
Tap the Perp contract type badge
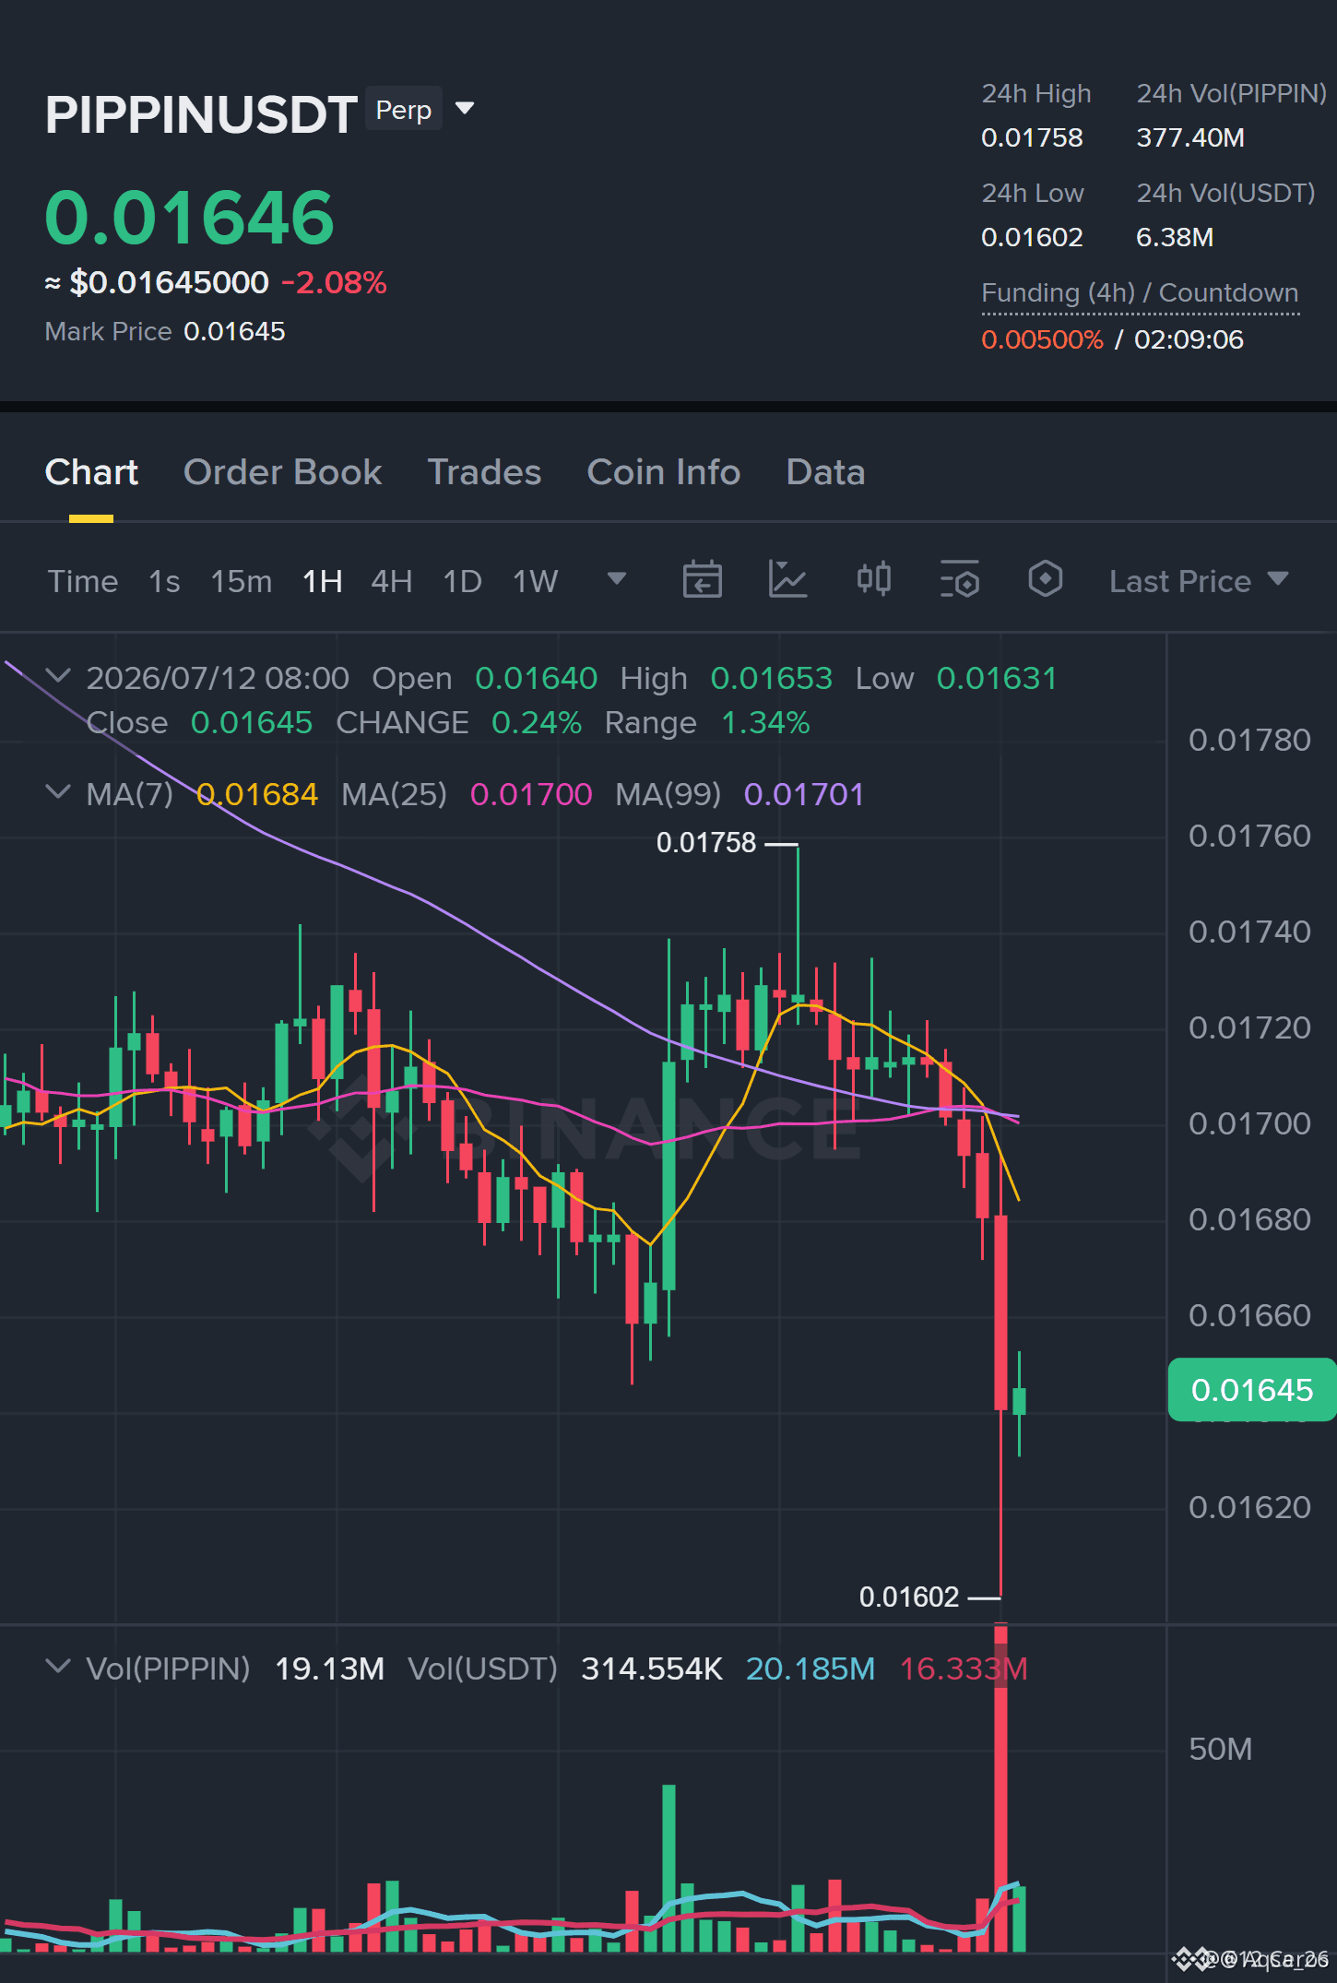coord(404,109)
